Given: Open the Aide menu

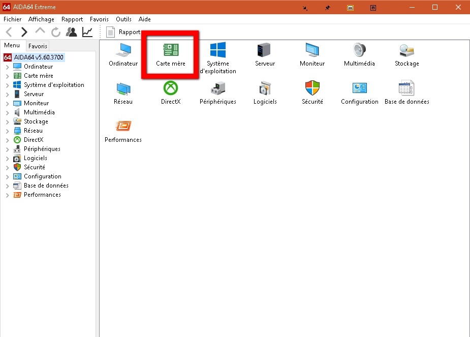Looking at the screenshot, I should click(144, 19).
